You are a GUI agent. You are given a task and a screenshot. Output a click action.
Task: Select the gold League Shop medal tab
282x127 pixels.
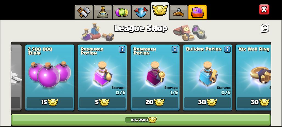click(160, 11)
